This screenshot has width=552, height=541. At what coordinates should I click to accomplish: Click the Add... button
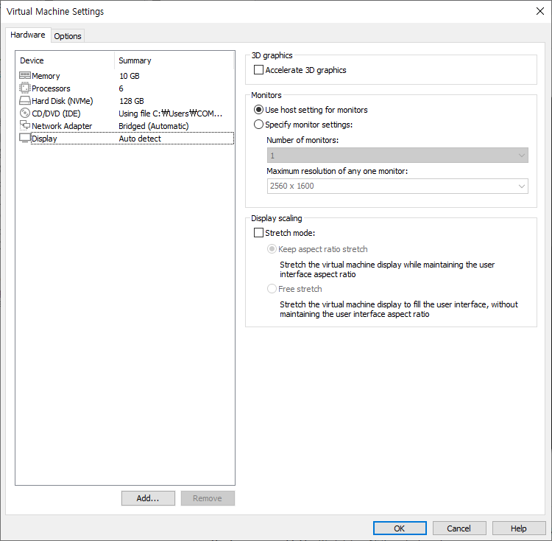point(148,498)
